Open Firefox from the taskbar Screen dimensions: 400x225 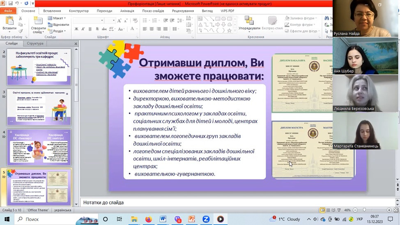148,219
